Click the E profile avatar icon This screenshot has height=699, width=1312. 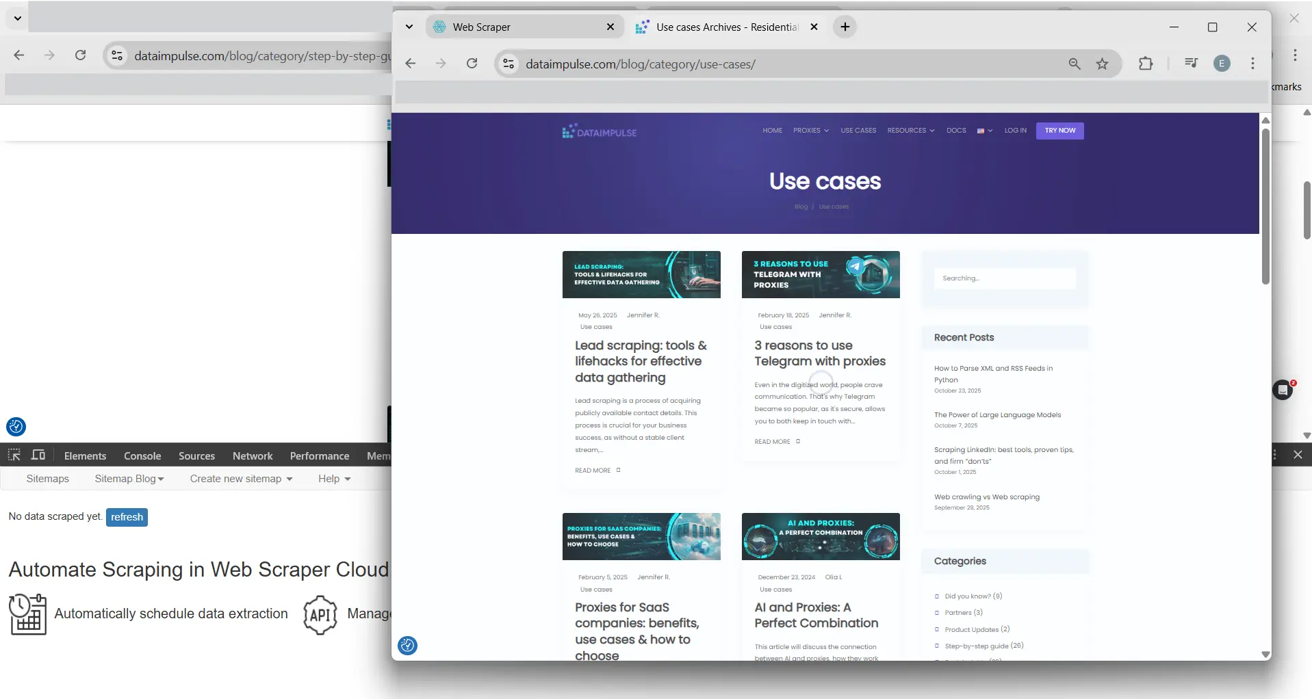pyautogui.click(x=1222, y=64)
